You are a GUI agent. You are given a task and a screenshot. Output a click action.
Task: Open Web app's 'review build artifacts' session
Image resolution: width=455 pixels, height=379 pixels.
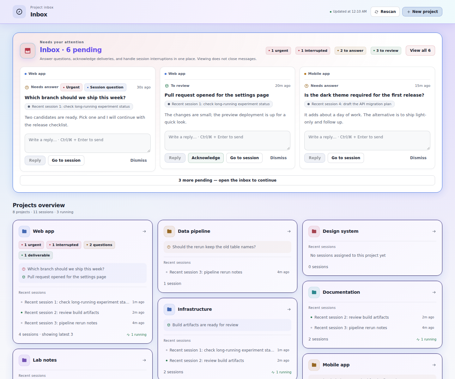coord(82,313)
